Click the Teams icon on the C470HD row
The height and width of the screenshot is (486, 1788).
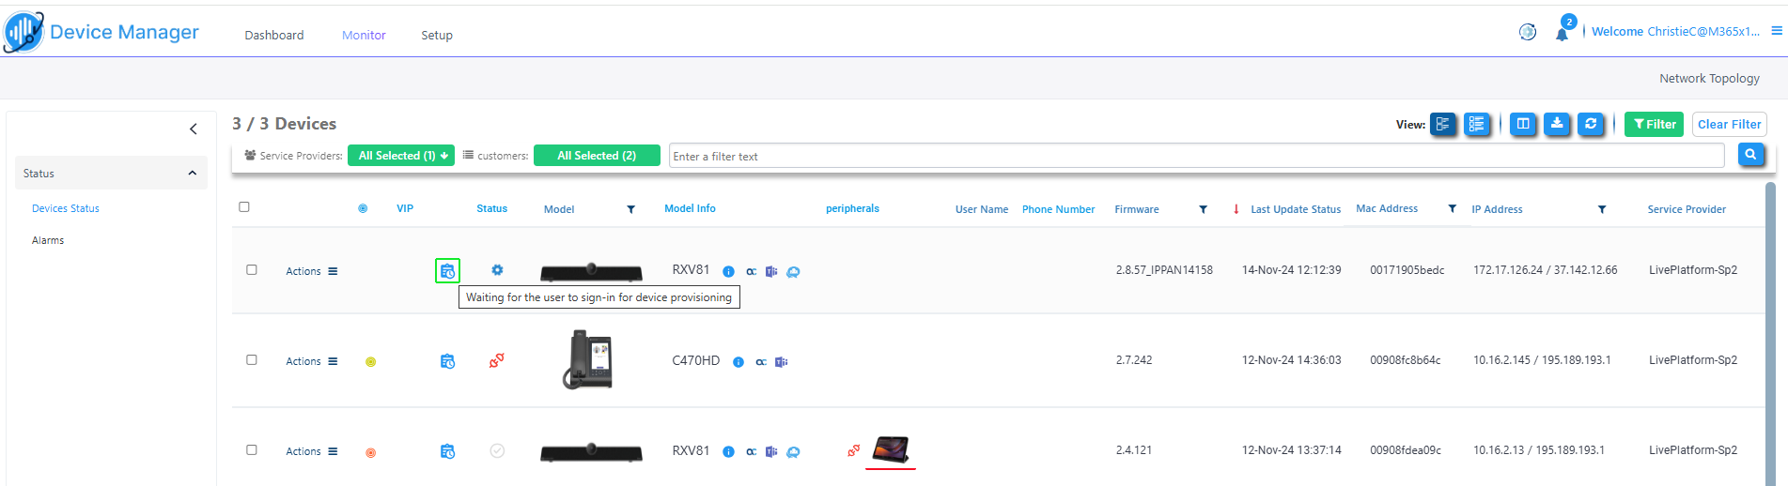[x=781, y=361]
